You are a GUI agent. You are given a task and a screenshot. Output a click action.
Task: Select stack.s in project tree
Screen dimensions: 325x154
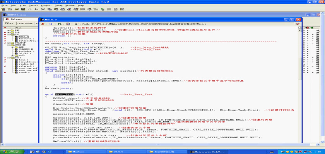pos(24,72)
